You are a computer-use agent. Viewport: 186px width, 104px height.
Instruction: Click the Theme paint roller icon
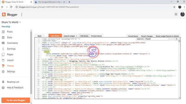tap(3, 66)
